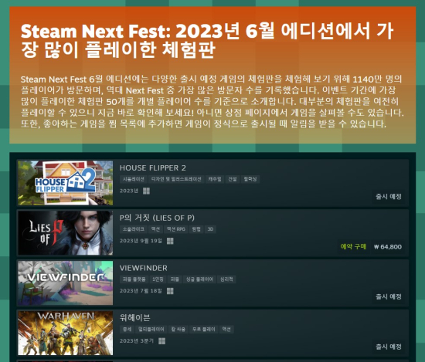425x362 pixels.
Task: Click the 예약 구매 pre-purchase button
Action: [353, 247]
